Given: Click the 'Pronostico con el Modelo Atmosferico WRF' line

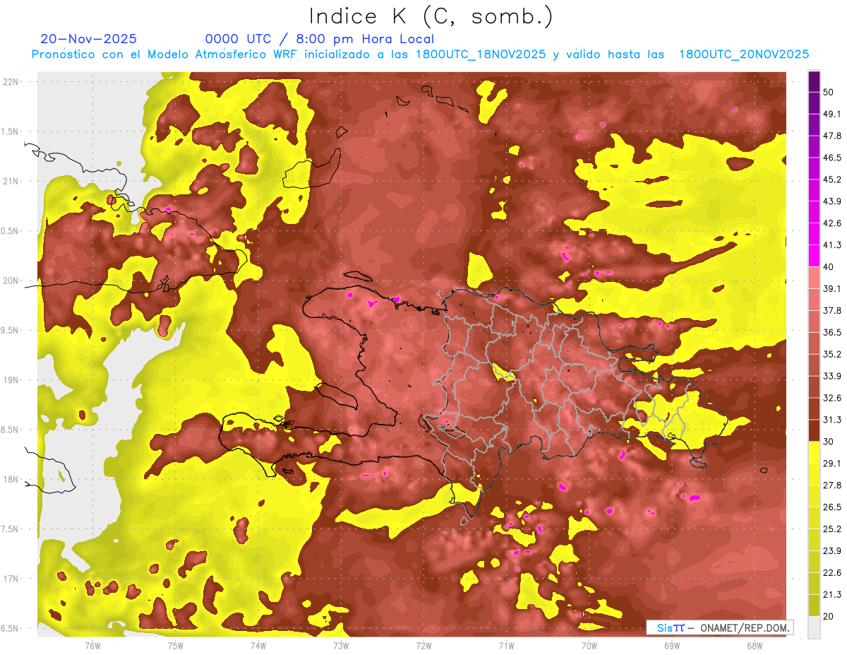Looking at the screenshot, I should [x=420, y=54].
